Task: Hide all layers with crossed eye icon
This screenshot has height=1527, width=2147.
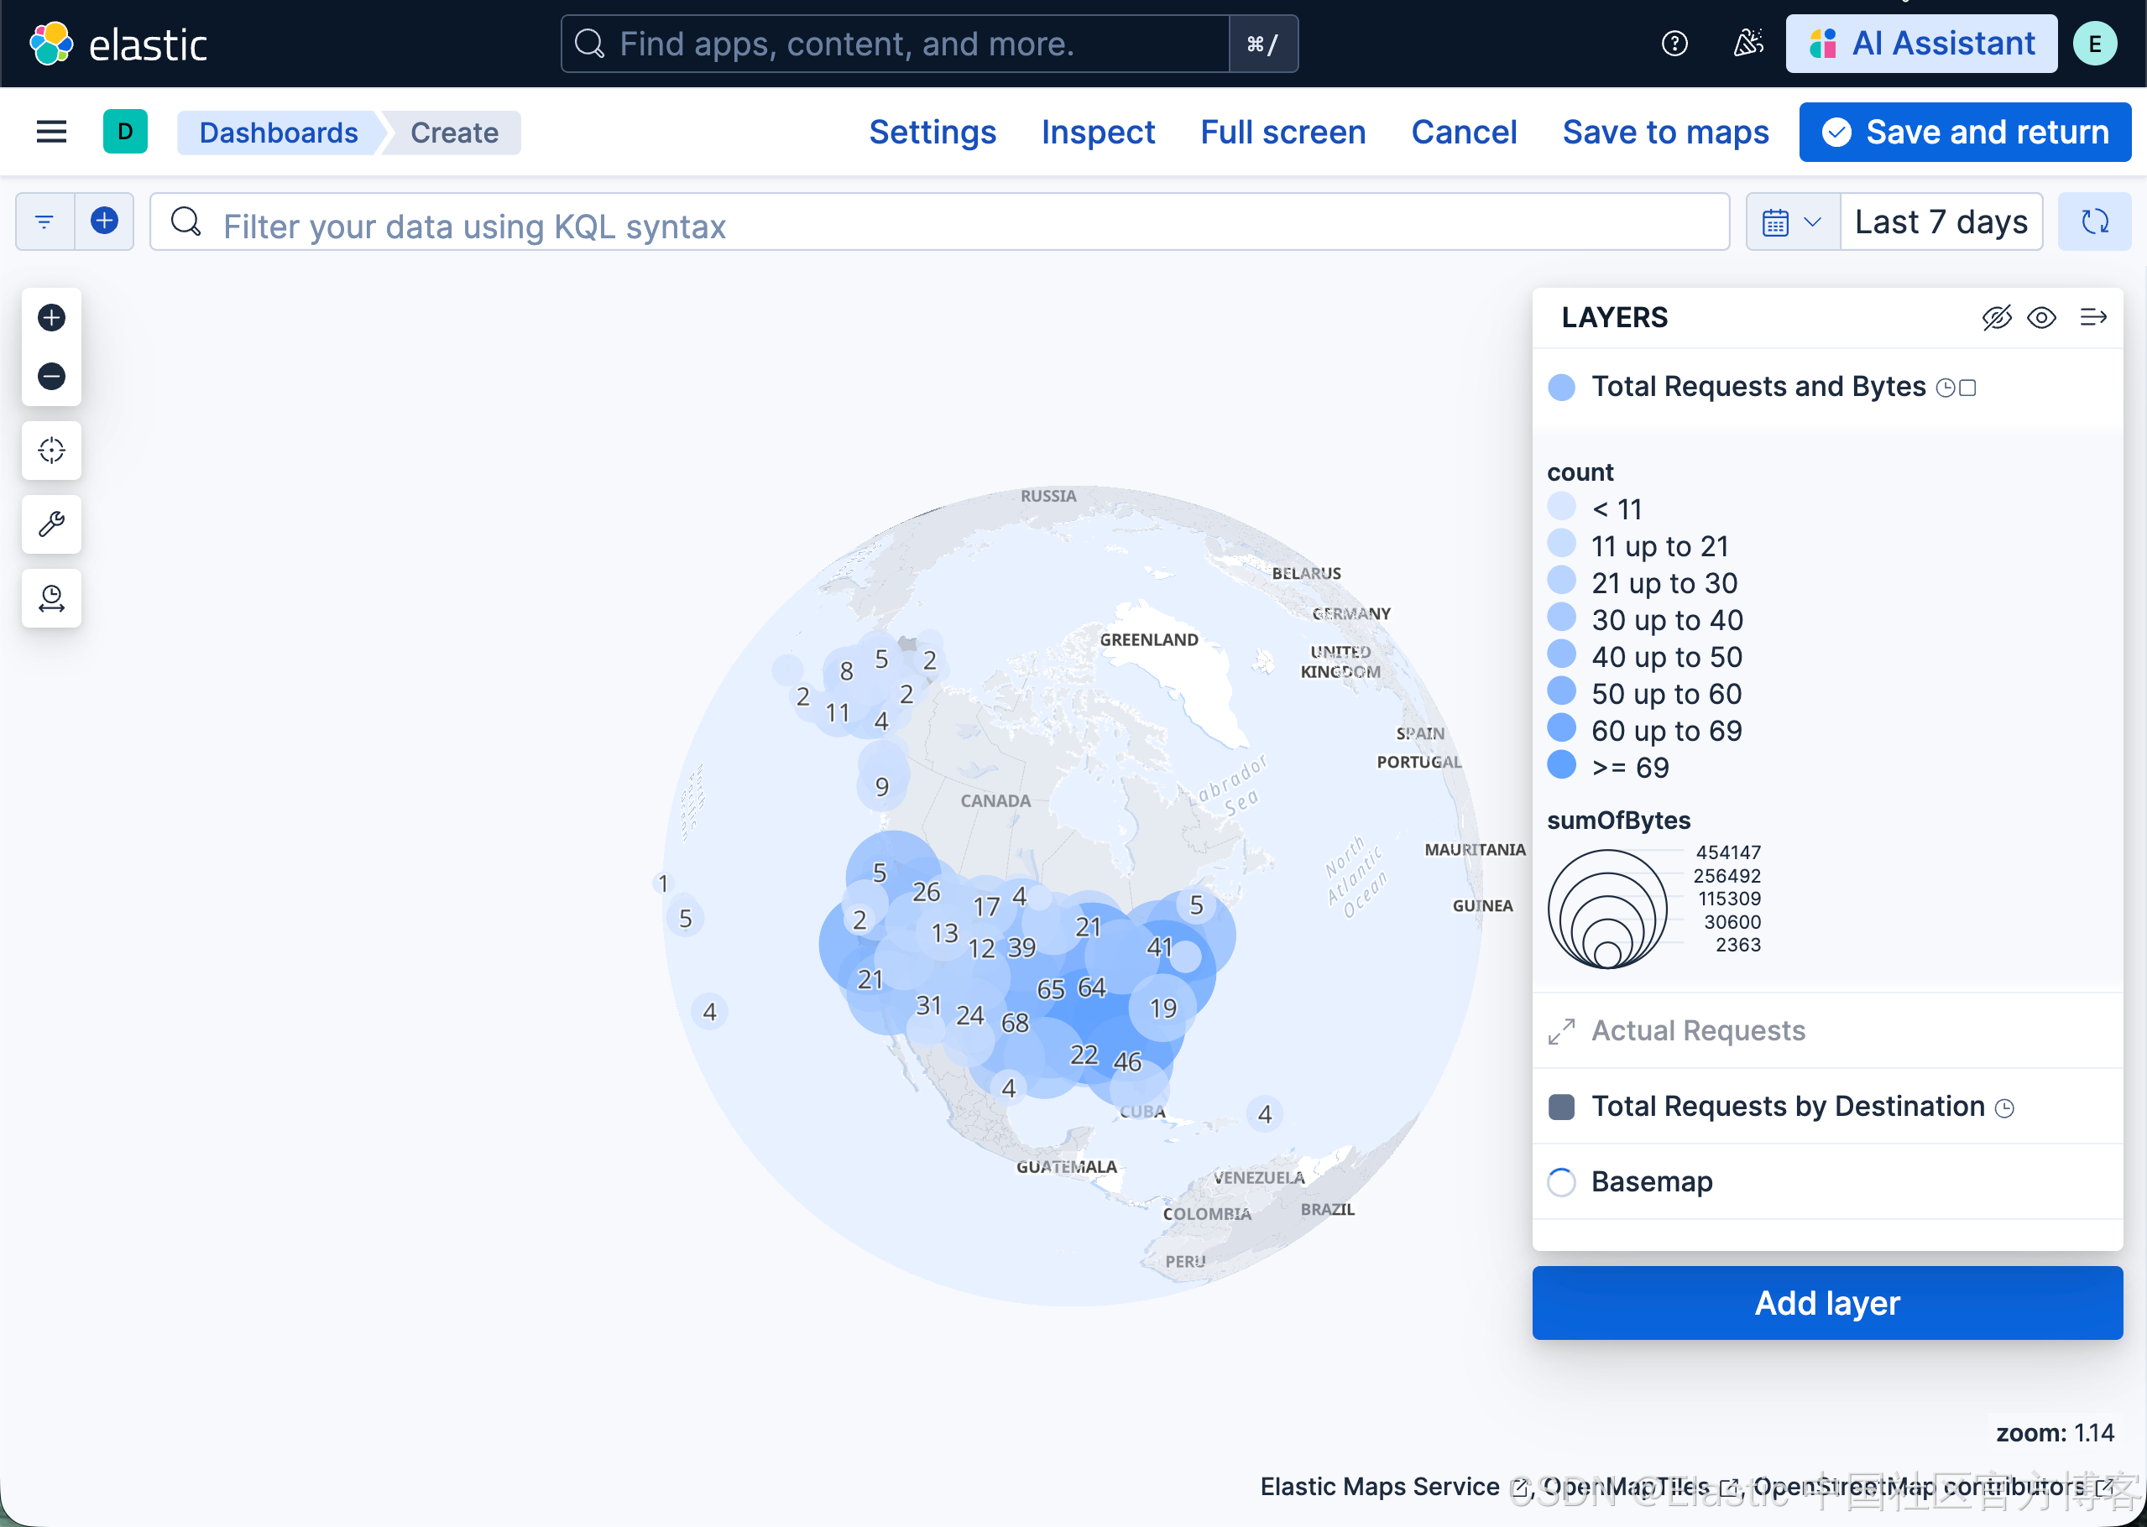Action: click(x=1996, y=318)
